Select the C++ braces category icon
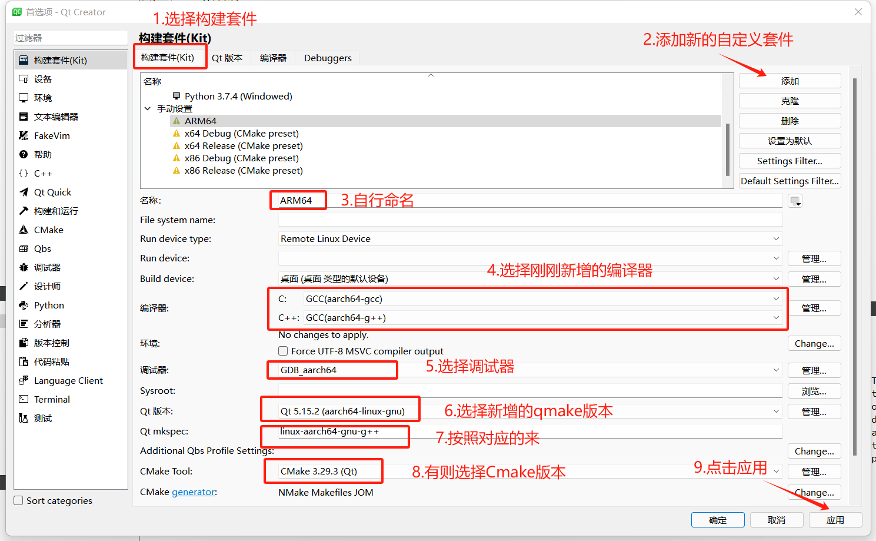This screenshot has width=876, height=541. pyautogui.click(x=24, y=173)
